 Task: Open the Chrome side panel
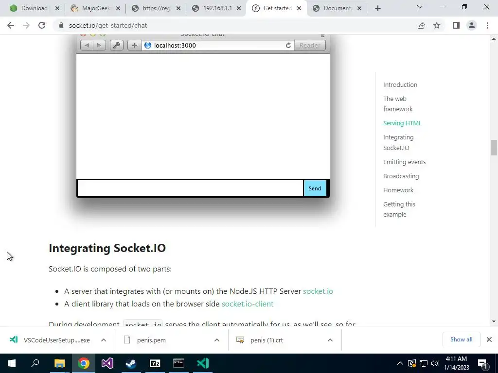(456, 25)
